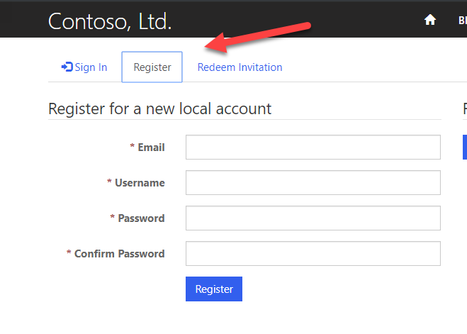Click the Confirm Password label

click(119, 254)
